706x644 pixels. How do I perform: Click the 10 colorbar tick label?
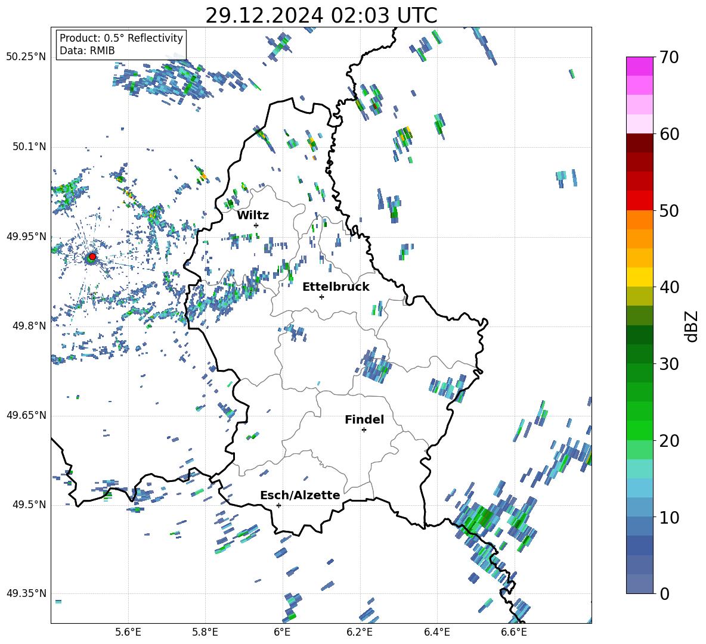(x=669, y=517)
